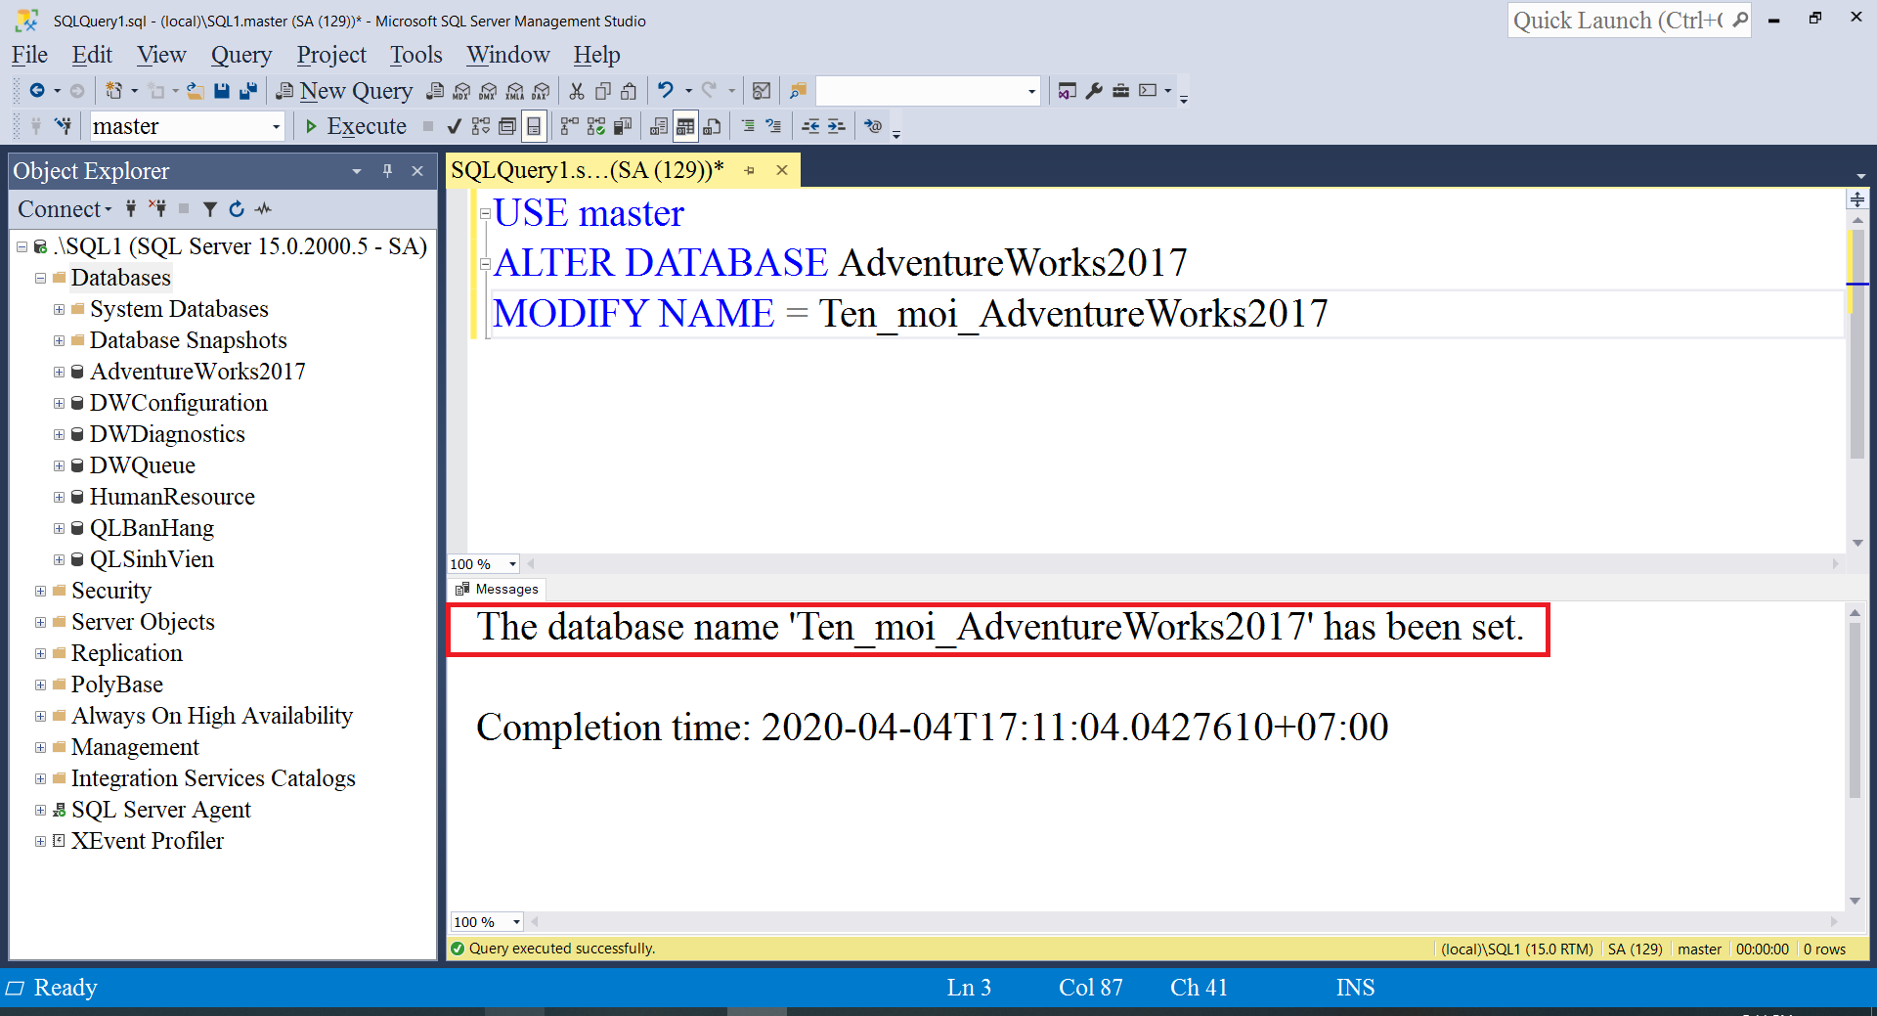Start Activity Monitor from Object Explorer
1877x1016 pixels.
coord(263,208)
